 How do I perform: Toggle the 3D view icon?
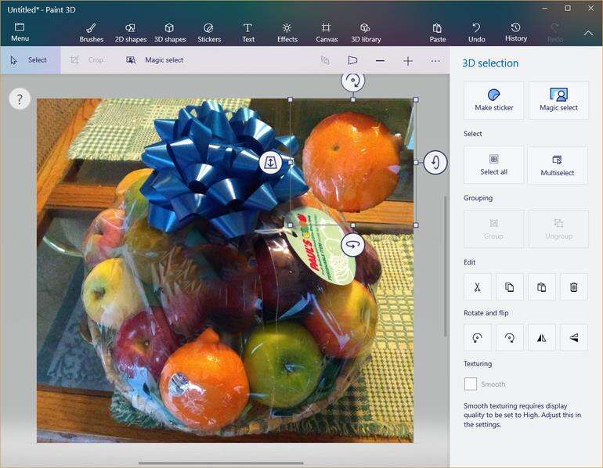click(x=325, y=60)
